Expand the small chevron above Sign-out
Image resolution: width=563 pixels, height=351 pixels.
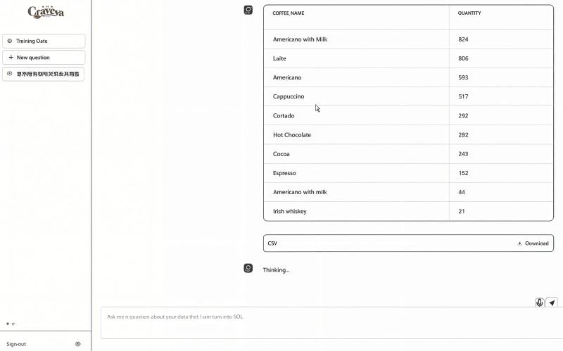pos(13,324)
